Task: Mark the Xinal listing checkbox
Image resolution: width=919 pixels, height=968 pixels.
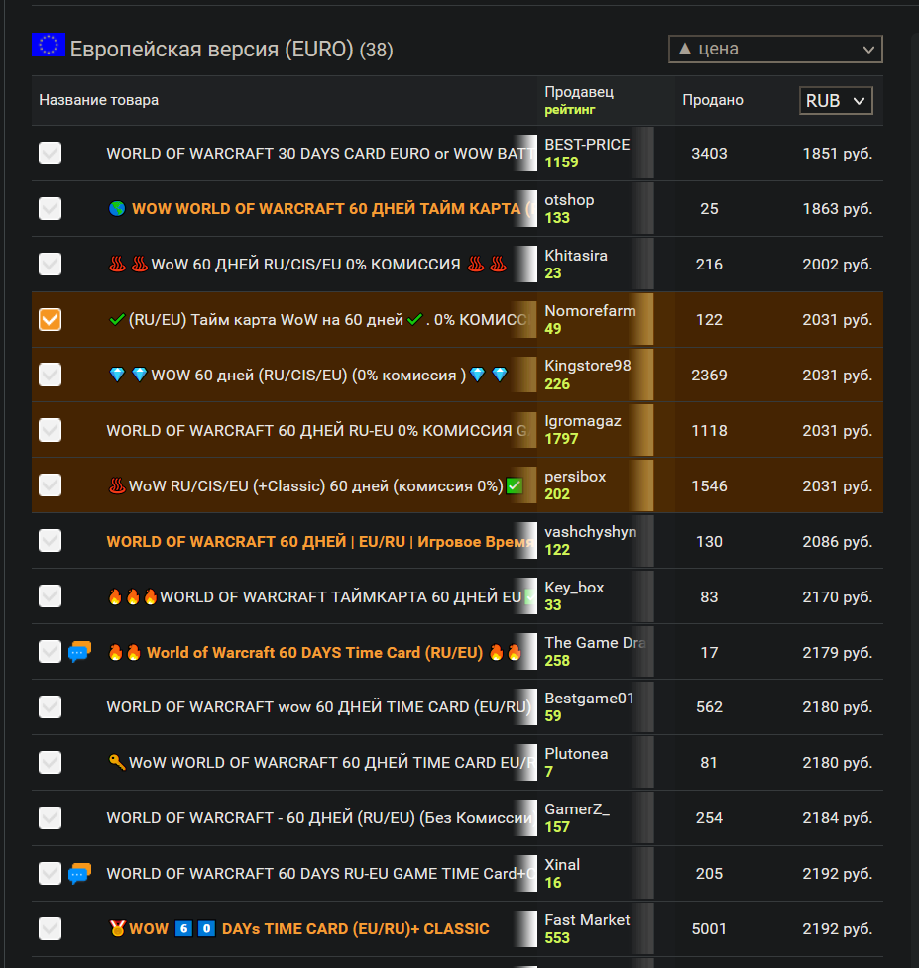Action: click(50, 874)
